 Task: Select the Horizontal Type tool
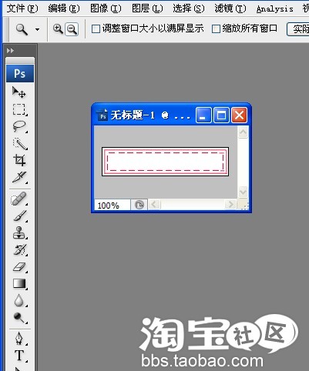(19, 356)
